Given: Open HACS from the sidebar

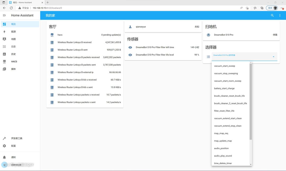Looking at the screenshot, I should point(14,61).
